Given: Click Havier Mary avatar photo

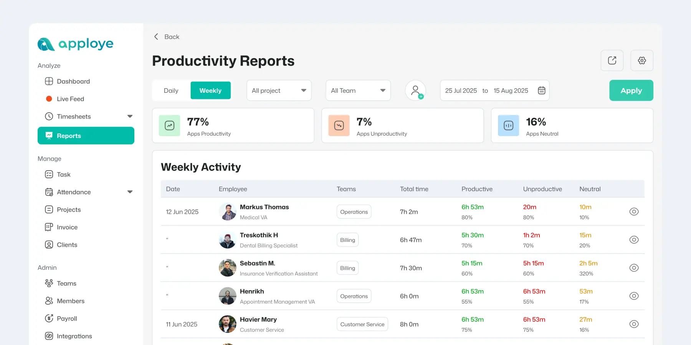Looking at the screenshot, I should [x=228, y=324].
